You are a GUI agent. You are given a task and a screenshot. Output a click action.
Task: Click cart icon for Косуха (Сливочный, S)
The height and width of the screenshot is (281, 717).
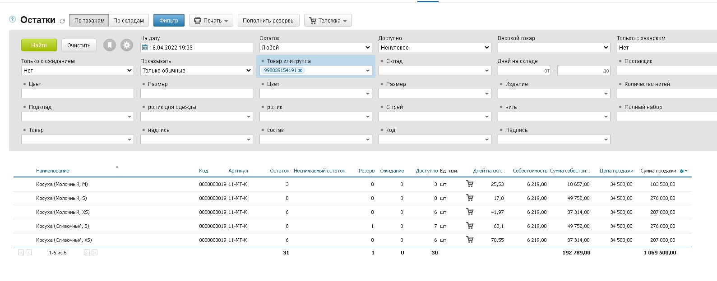pyautogui.click(x=470, y=226)
